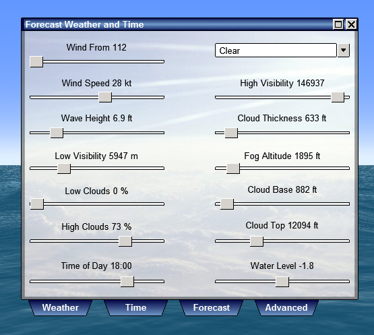Click the Clear preset combo box field

click(276, 50)
